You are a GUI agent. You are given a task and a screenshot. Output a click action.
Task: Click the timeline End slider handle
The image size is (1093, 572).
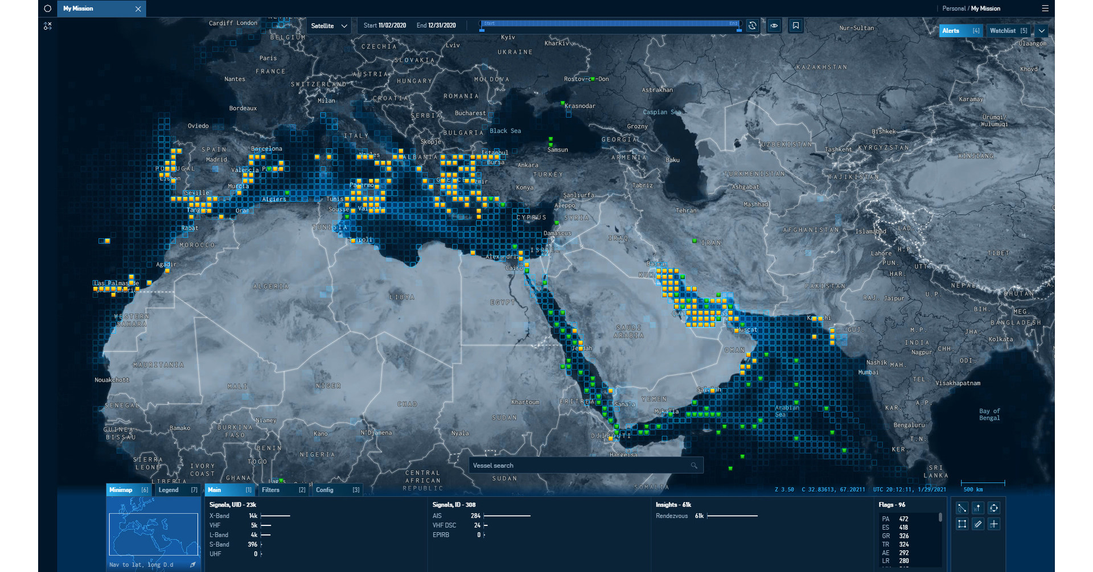(x=739, y=29)
